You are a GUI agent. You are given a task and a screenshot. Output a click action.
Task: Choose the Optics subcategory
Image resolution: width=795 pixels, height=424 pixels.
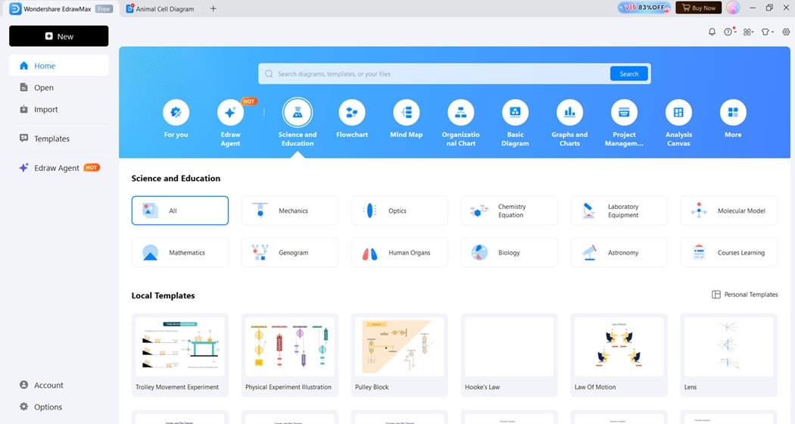click(400, 210)
